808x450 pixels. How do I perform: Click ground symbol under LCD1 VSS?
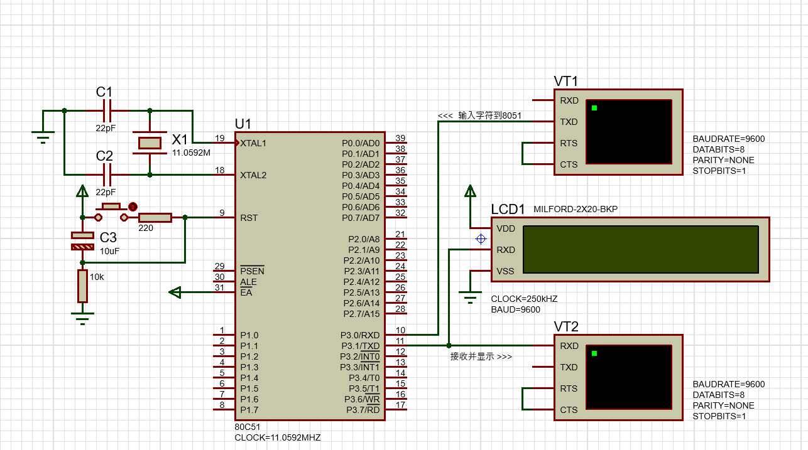pos(470,296)
